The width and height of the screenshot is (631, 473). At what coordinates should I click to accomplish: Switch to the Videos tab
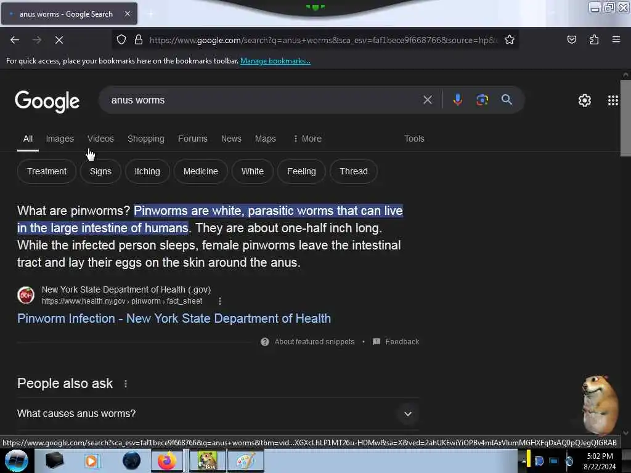100,139
